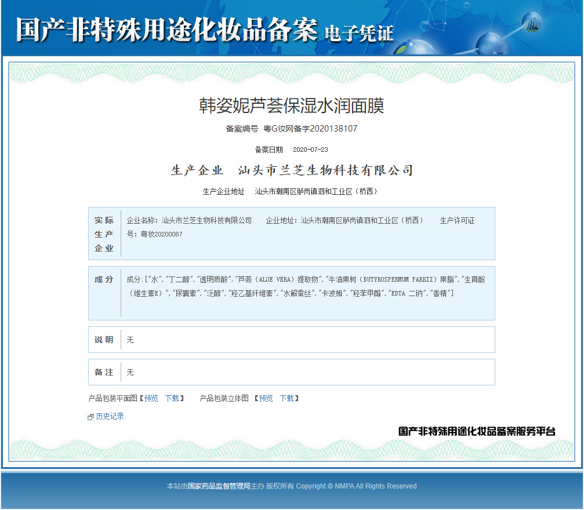The height and width of the screenshot is (510, 584).
Task: Select manufacturer 汕头市兰芝生物科技有限公司 heading
Action: coord(325,170)
